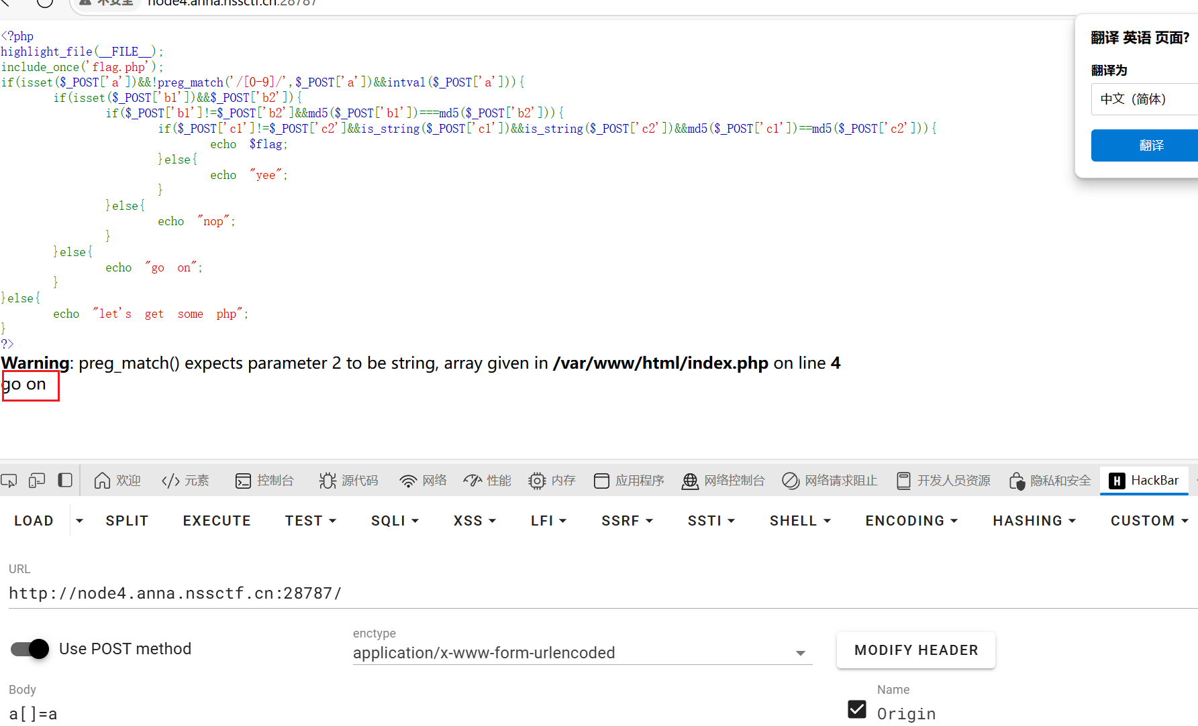1198x726 pixels.
Task: Open the 元素 elements panel icon
Action: 170,481
